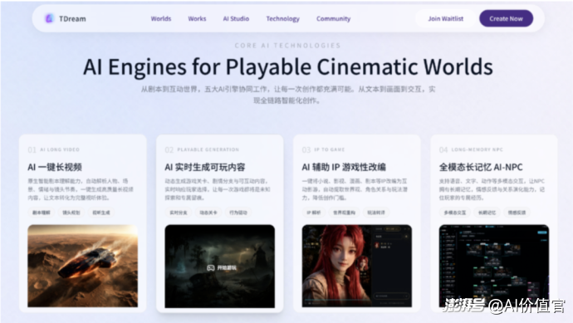Open the Works nav item
573x323 pixels.
[x=197, y=18]
